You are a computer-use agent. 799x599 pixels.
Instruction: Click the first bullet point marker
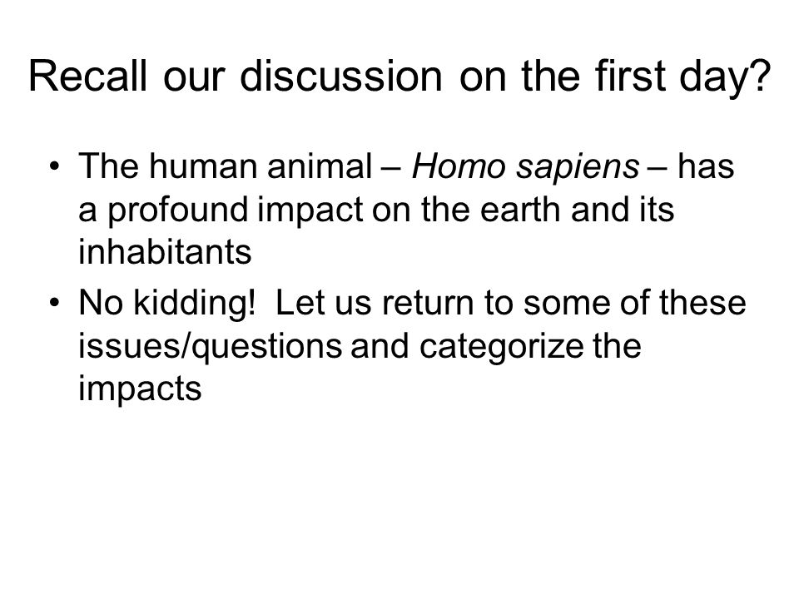[x=55, y=167]
